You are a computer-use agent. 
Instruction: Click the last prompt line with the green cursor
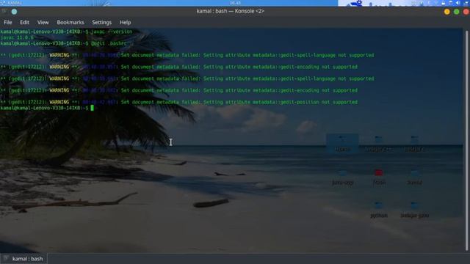tap(47, 108)
